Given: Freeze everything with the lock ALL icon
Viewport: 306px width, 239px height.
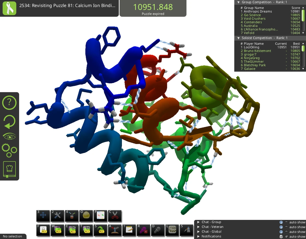Looking at the screenshot, I should point(43,230).
